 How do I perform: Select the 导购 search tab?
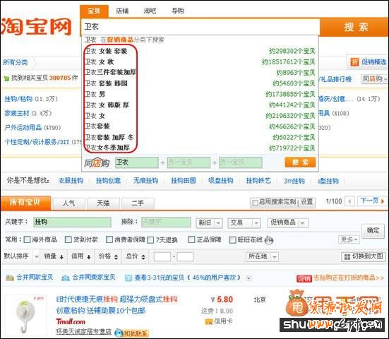pyautogui.click(x=178, y=11)
